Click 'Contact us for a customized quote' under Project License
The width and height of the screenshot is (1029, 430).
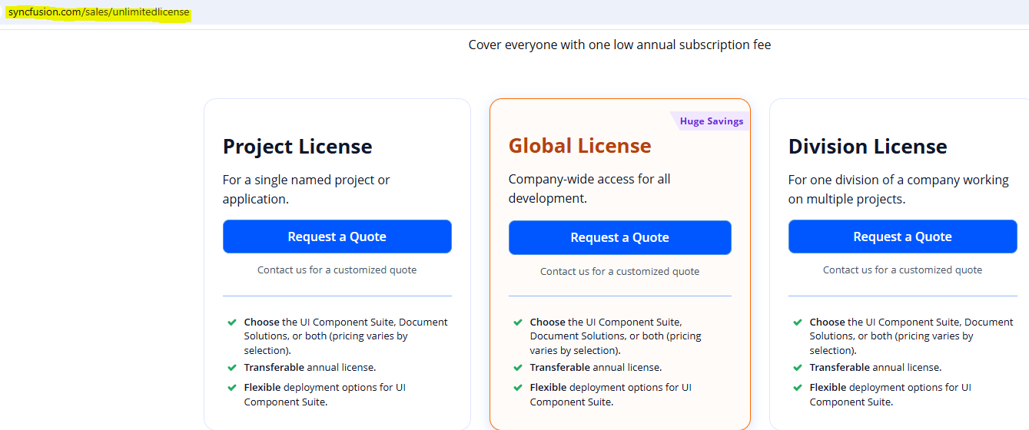(337, 270)
